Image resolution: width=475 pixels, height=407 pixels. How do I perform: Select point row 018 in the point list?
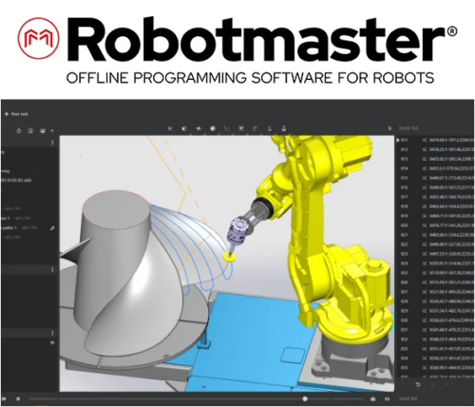(436, 206)
